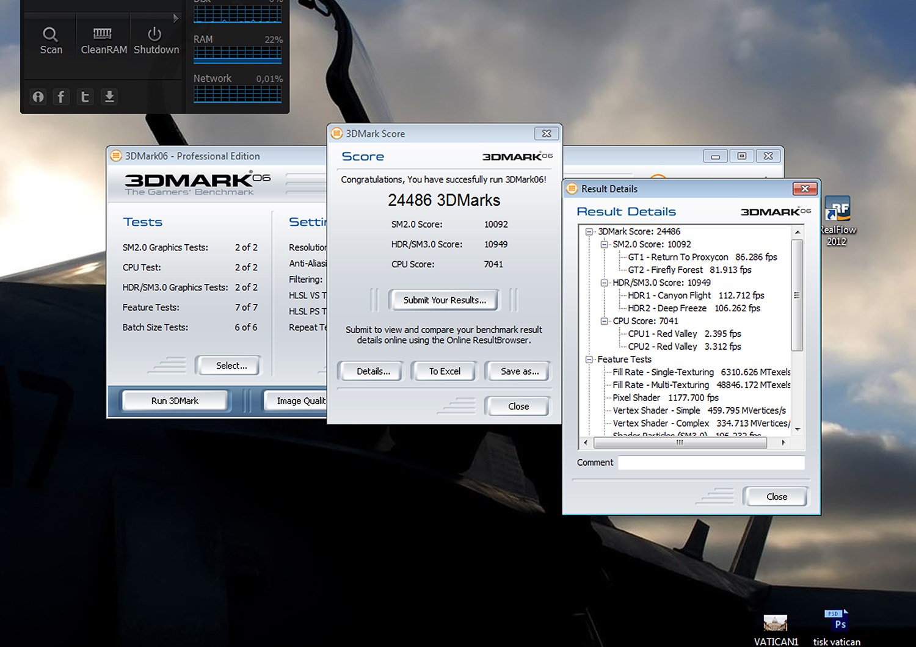Click the Scan magnifier icon in the widget
Viewport: 916px width, 647px height.
pyautogui.click(x=50, y=34)
